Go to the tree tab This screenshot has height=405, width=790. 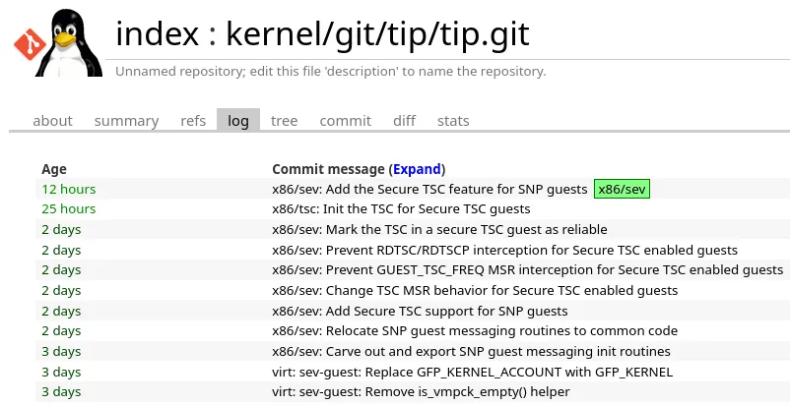(284, 121)
